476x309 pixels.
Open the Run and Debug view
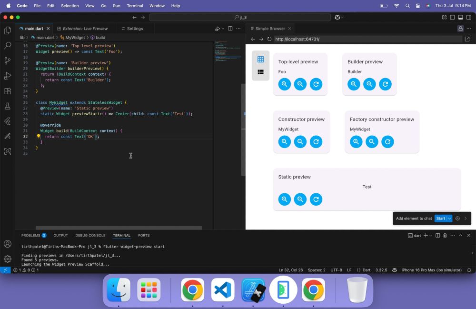click(8, 76)
